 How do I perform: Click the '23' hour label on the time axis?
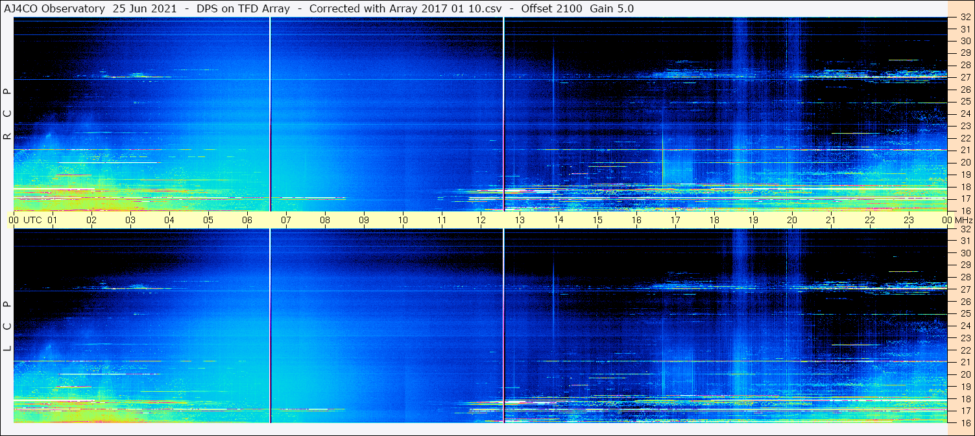click(x=909, y=220)
